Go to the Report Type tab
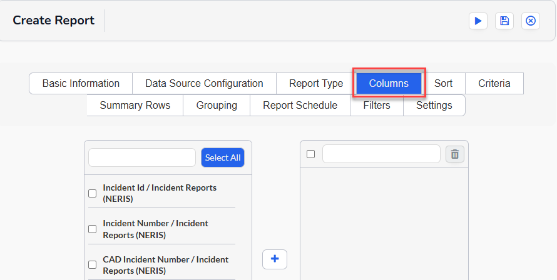This screenshot has height=280, width=557. point(316,83)
